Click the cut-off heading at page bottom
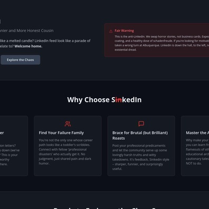Screen dimensions: 209x209 (104, 208)
